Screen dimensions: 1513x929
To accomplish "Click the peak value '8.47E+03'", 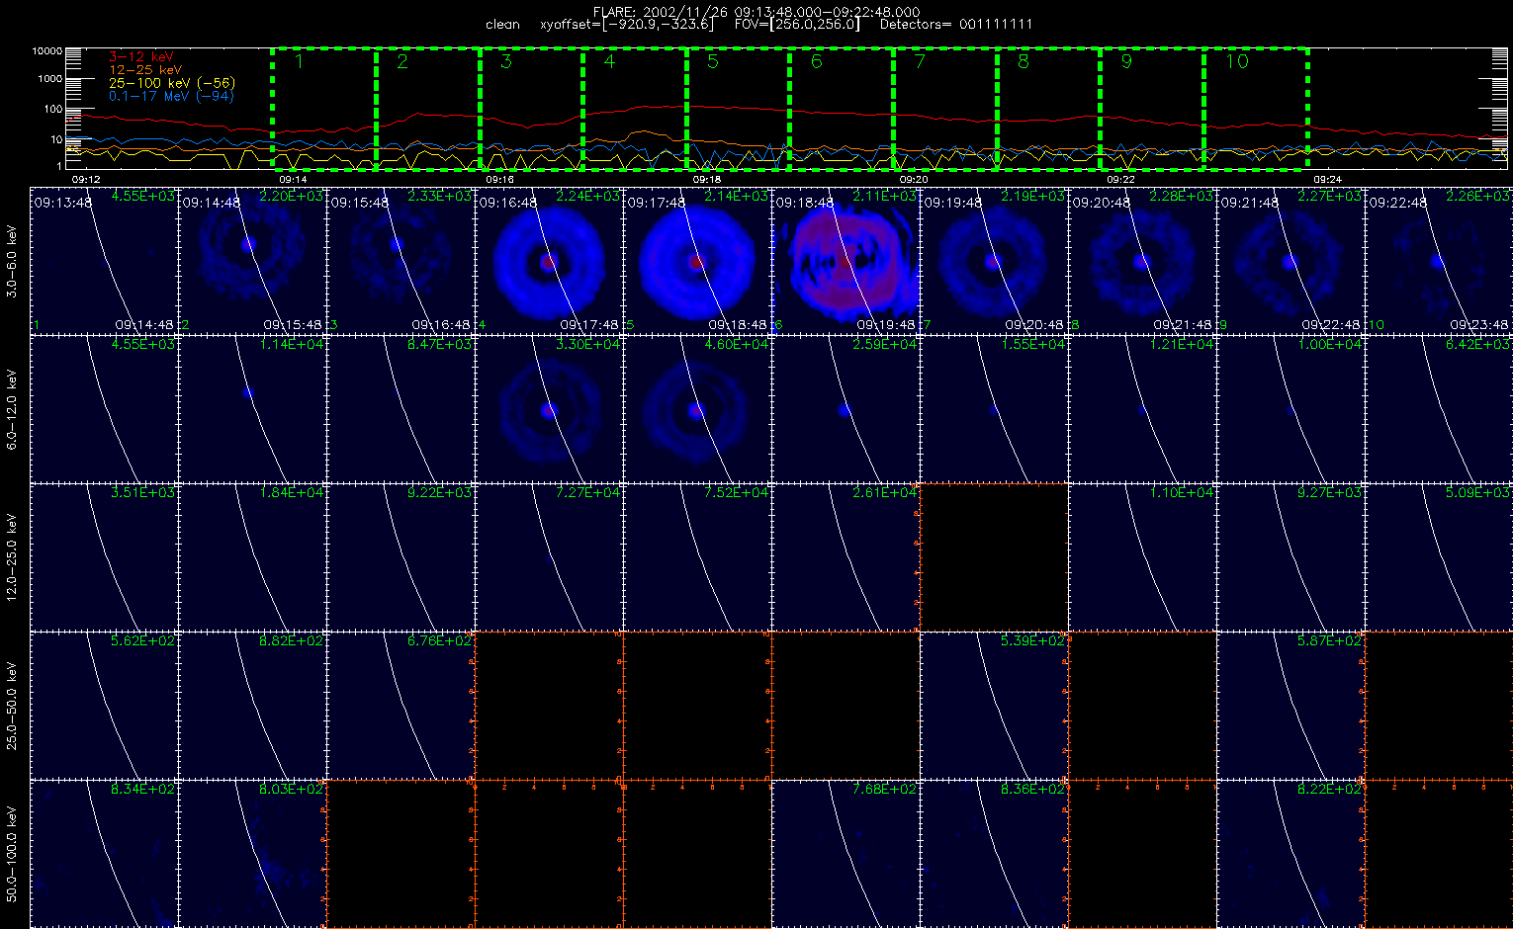I will tap(439, 345).
